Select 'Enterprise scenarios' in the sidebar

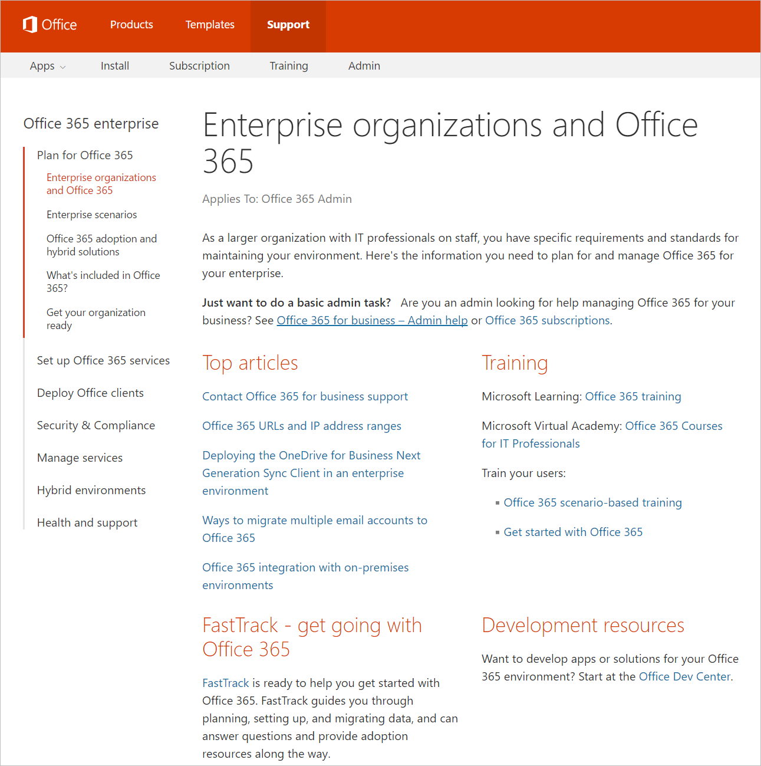(x=91, y=214)
